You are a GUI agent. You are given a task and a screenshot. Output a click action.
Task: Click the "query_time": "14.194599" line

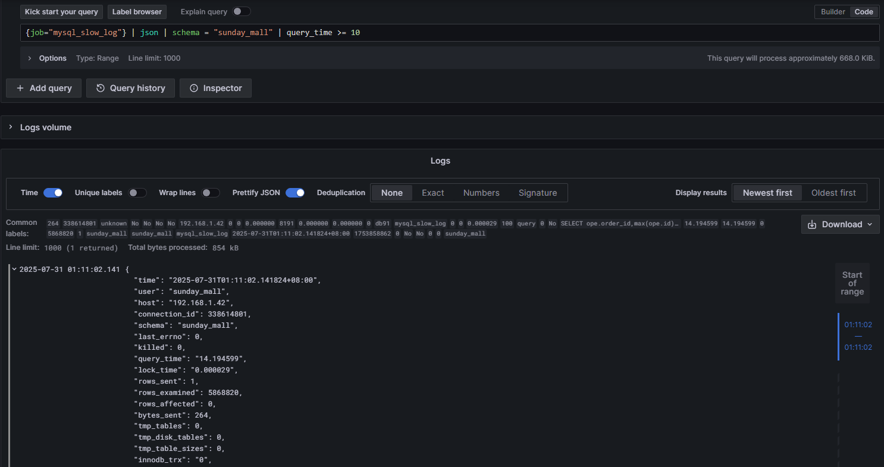pyautogui.click(x=190, y=359)
